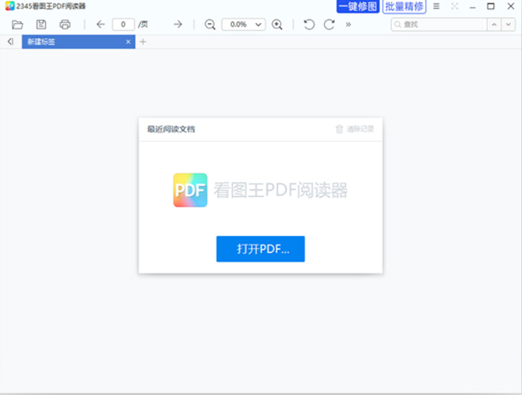Close the 新建标签 tab
The width and height of the screenshot is (522, 397).
point(128,42)
